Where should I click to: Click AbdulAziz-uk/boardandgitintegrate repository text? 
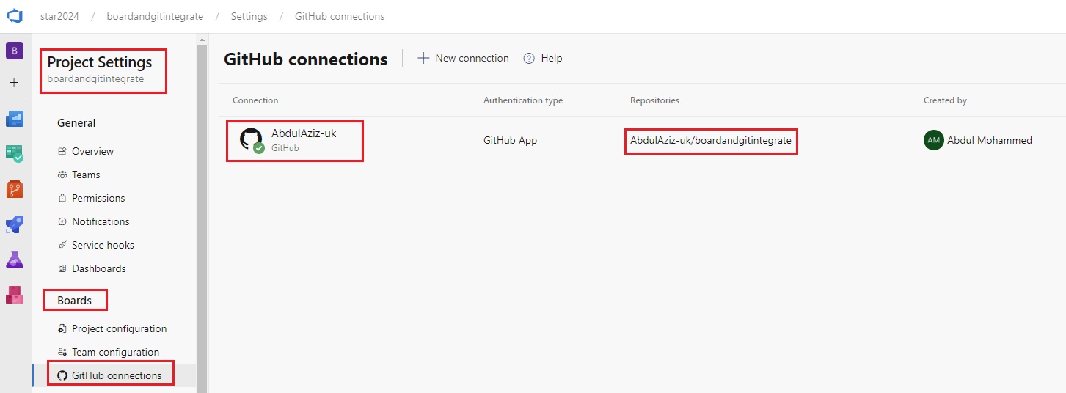coord(711,140)
